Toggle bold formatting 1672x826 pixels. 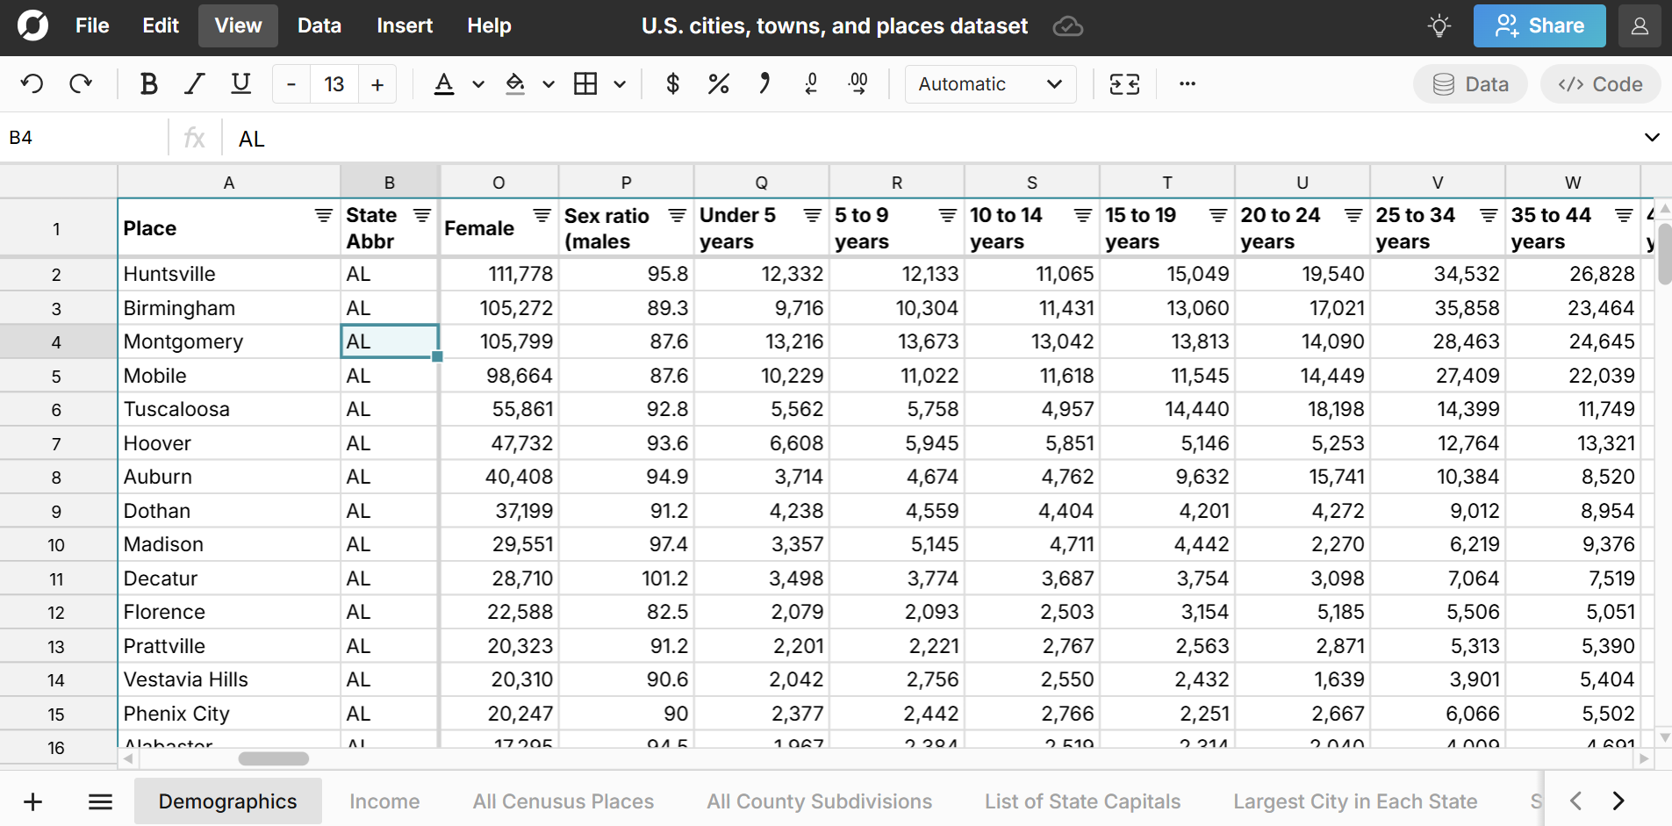[x=148, y=84]
